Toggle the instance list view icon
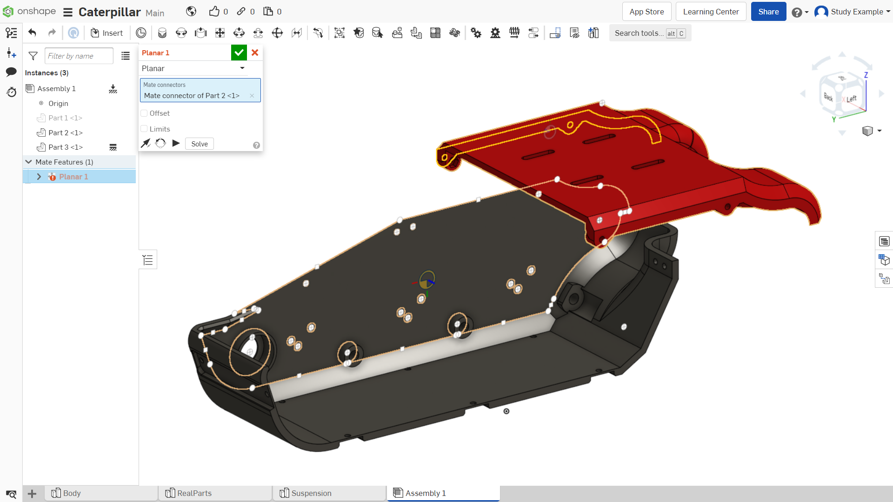893x502 pixels. pos(126,56)
